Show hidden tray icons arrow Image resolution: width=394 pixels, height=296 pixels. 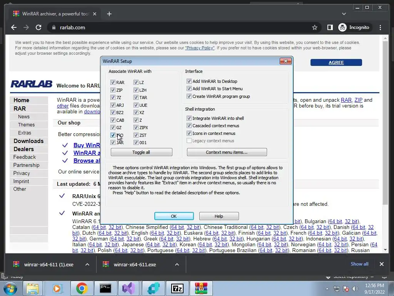(327, 289)
